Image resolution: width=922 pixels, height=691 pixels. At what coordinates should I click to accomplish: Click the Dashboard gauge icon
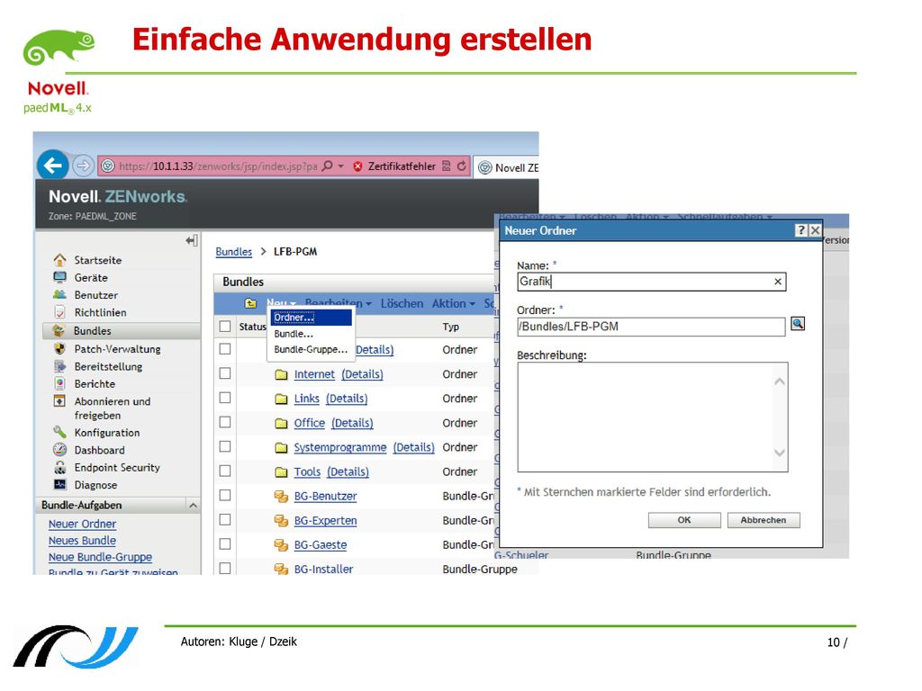click(x=59, y=450)
